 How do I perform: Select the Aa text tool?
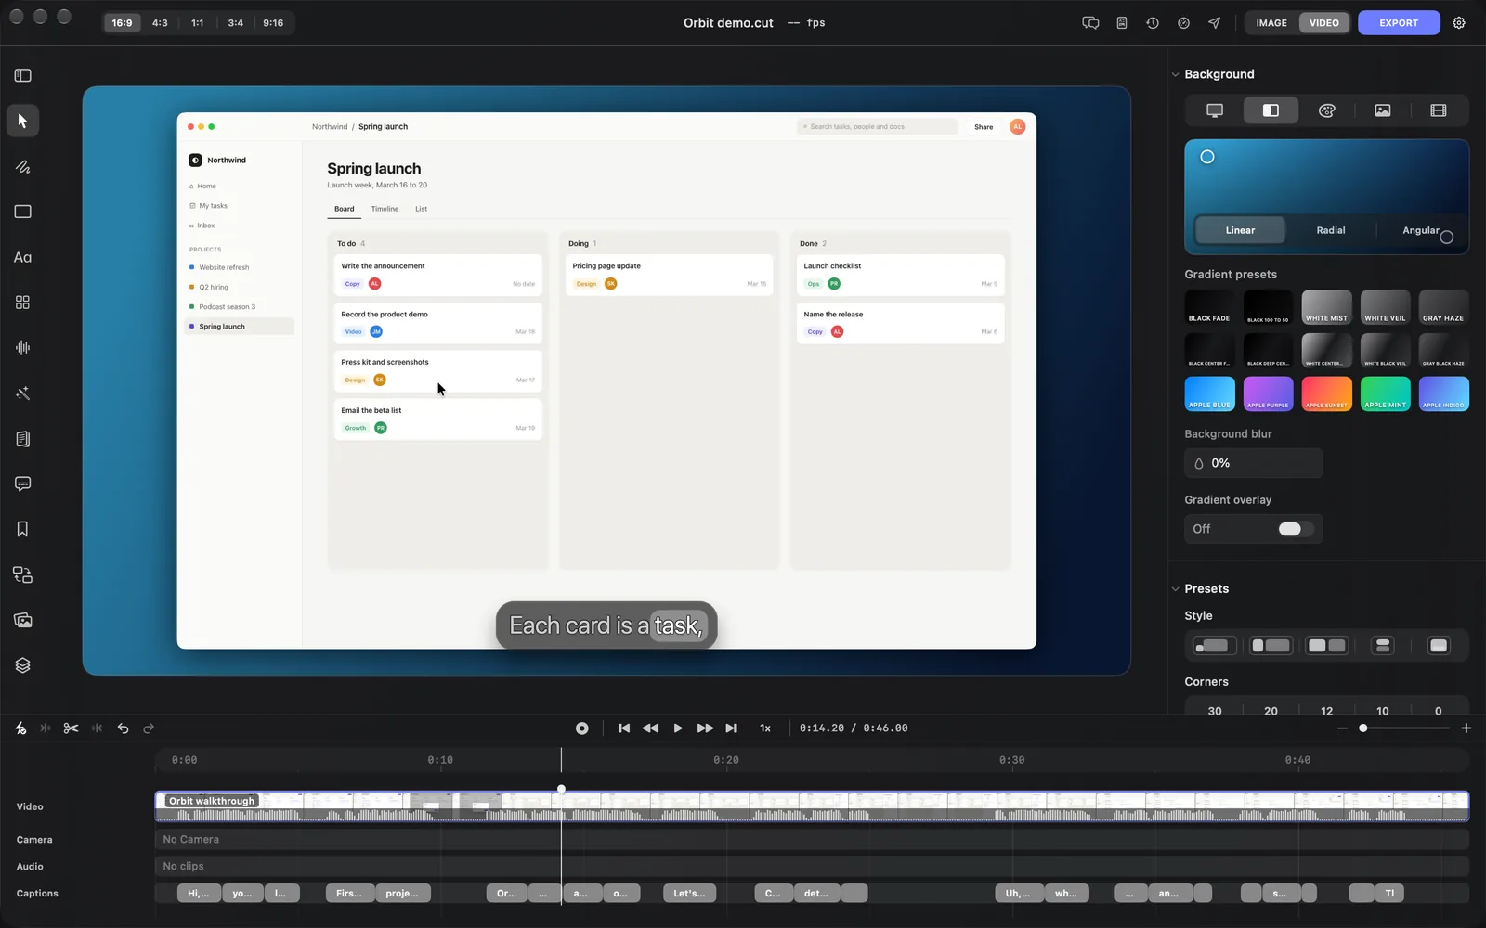click(x=23, y=257)
